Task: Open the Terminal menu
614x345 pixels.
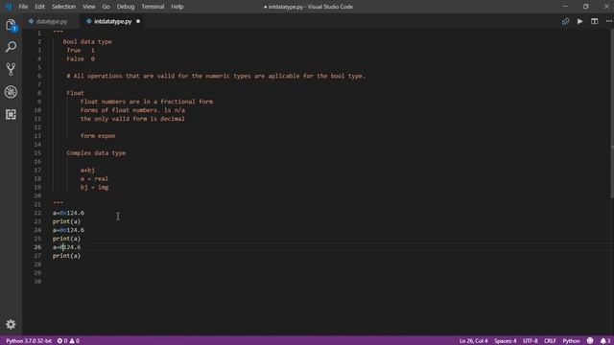Action: pyautogui.click(x=153, y=7)
